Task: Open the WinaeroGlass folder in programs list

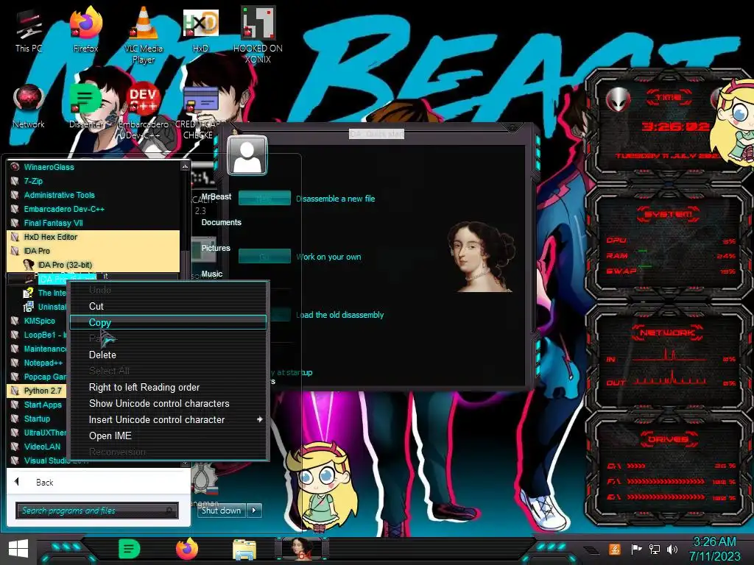Action: tap(49, 167)
